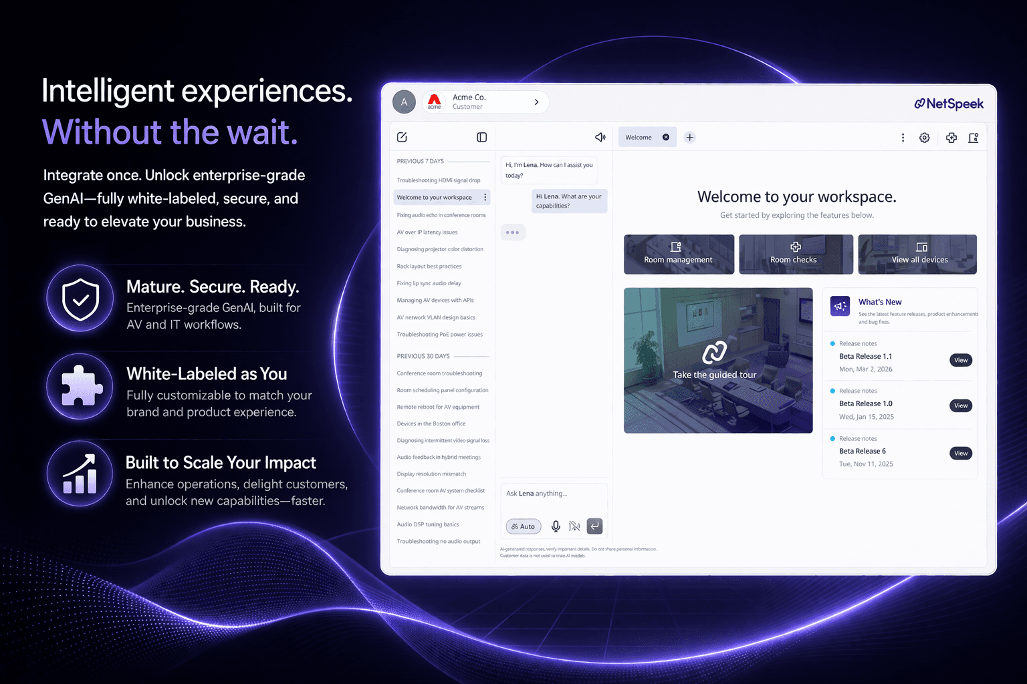The width and height of the screenshot is (1027, 684).
Task: Open Troubleshooting HDMI signal drop chat
Action: pos(439,180)
